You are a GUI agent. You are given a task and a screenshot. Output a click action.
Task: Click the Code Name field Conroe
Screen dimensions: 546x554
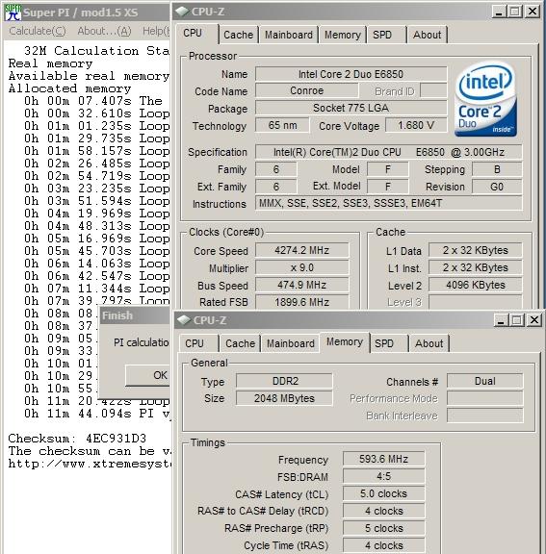[306, 90]
